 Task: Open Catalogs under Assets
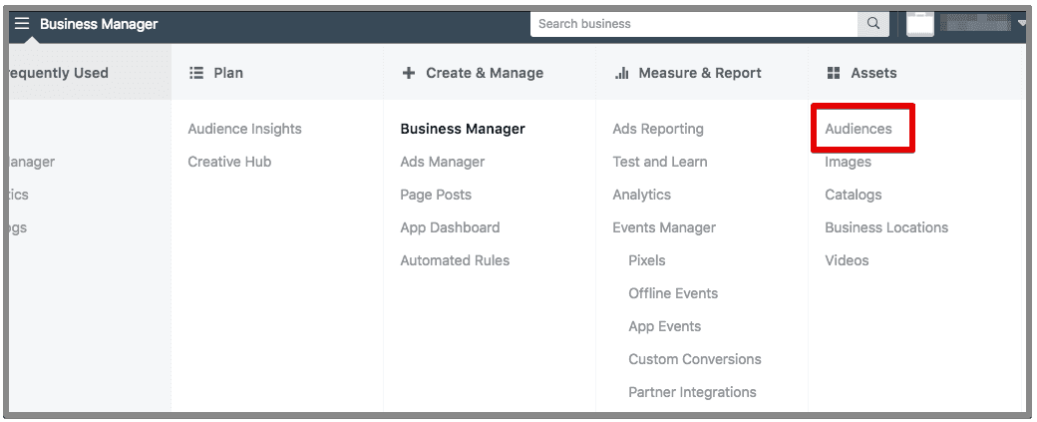[x=854, y=195]
